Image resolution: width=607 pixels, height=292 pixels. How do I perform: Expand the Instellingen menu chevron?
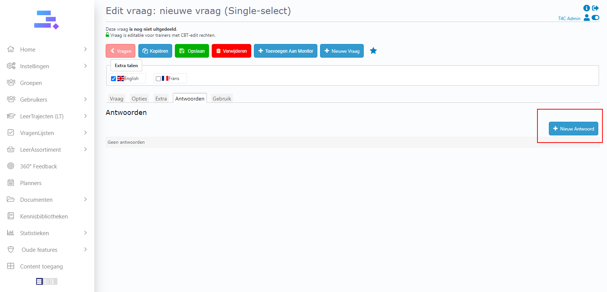coord(86,66)
